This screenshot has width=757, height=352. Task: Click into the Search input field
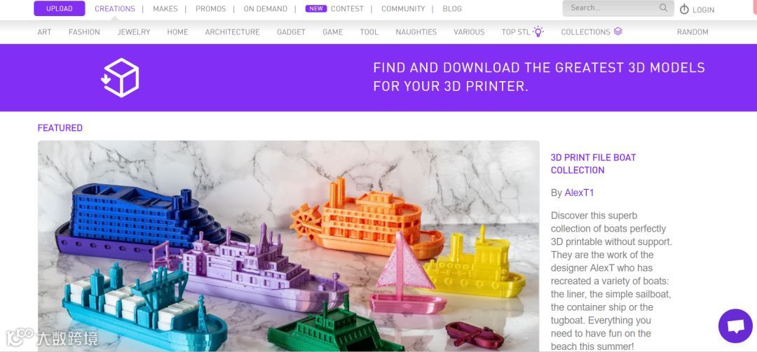612,8
